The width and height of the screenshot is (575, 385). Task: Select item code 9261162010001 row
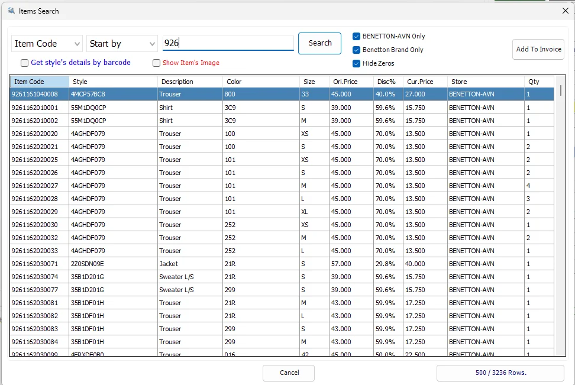point(282,108)
